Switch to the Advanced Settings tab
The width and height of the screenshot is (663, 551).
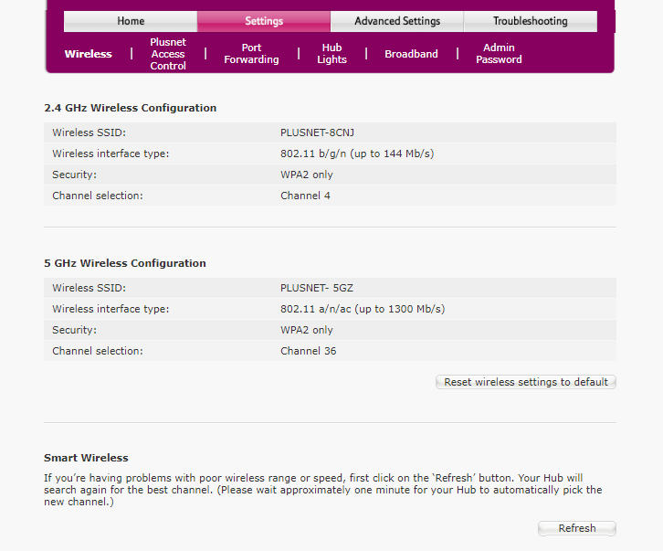click(x=397, y=21)
